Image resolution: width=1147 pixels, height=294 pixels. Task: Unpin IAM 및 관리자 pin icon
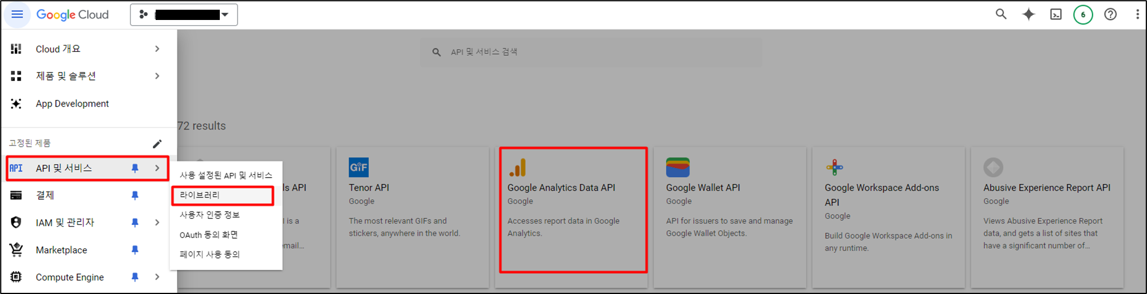tap(135, 223)
